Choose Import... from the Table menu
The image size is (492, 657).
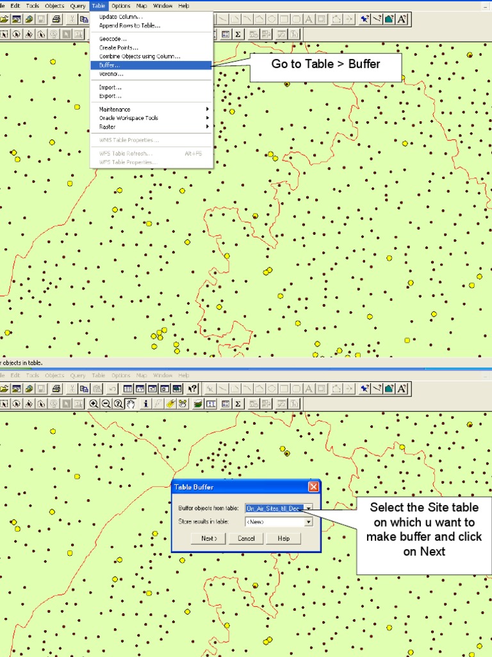click(x=151, y=87)
